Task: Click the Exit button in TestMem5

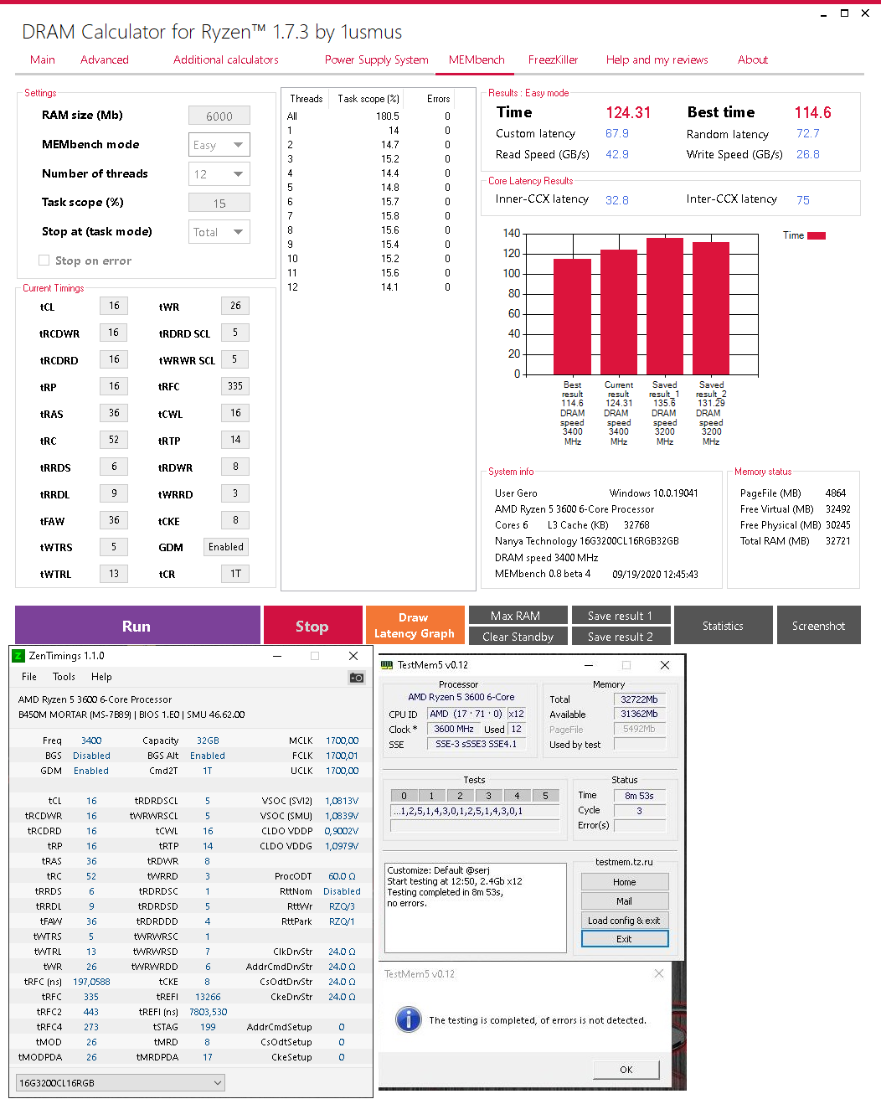Action: tap(625, 939)
